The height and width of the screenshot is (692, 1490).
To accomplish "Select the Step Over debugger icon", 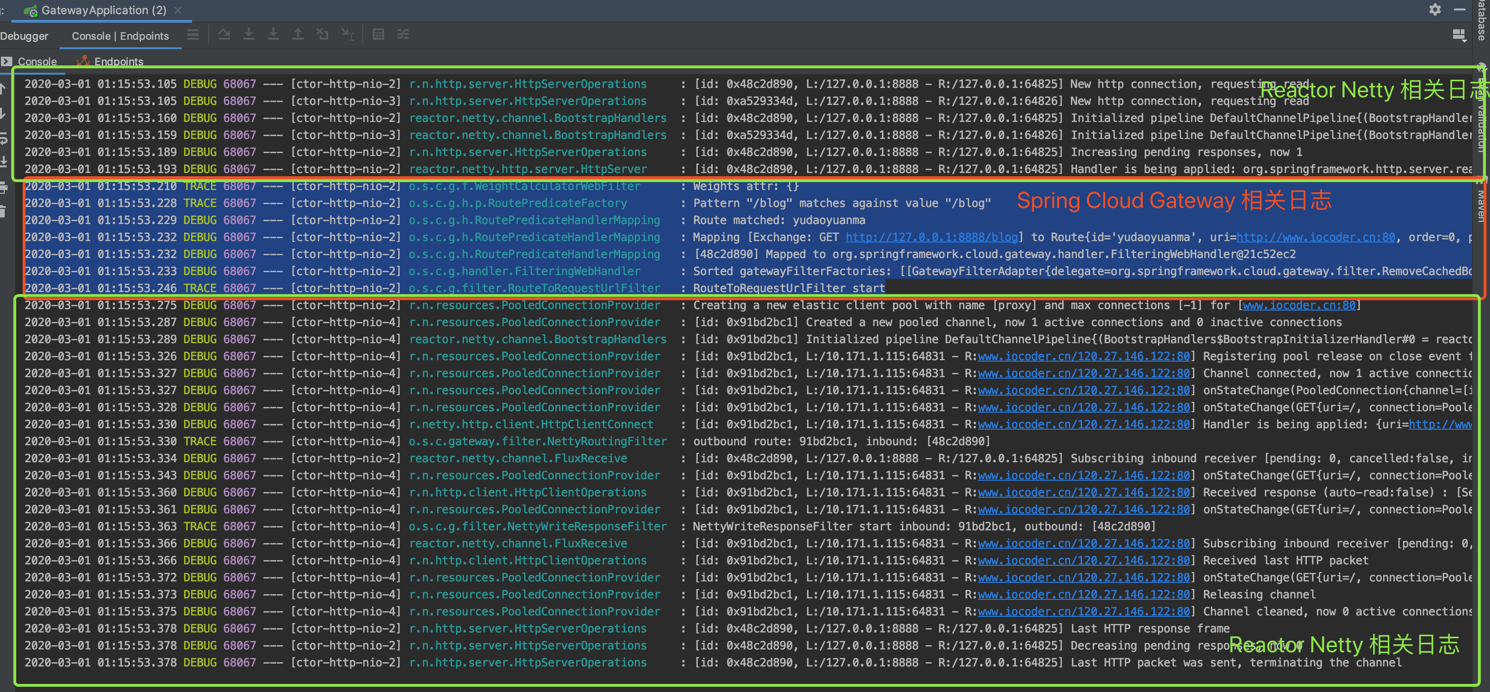I will [x=224, y=34].
